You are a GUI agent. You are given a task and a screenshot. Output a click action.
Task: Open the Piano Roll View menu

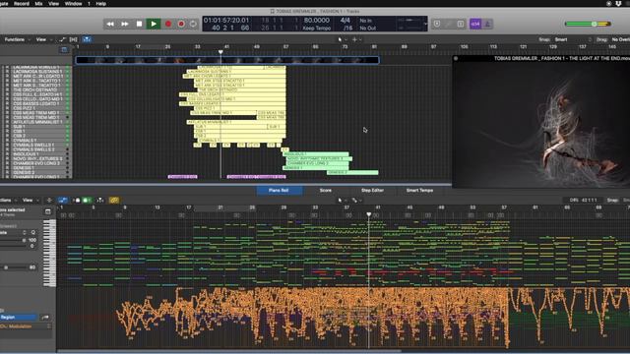point(30,200)
